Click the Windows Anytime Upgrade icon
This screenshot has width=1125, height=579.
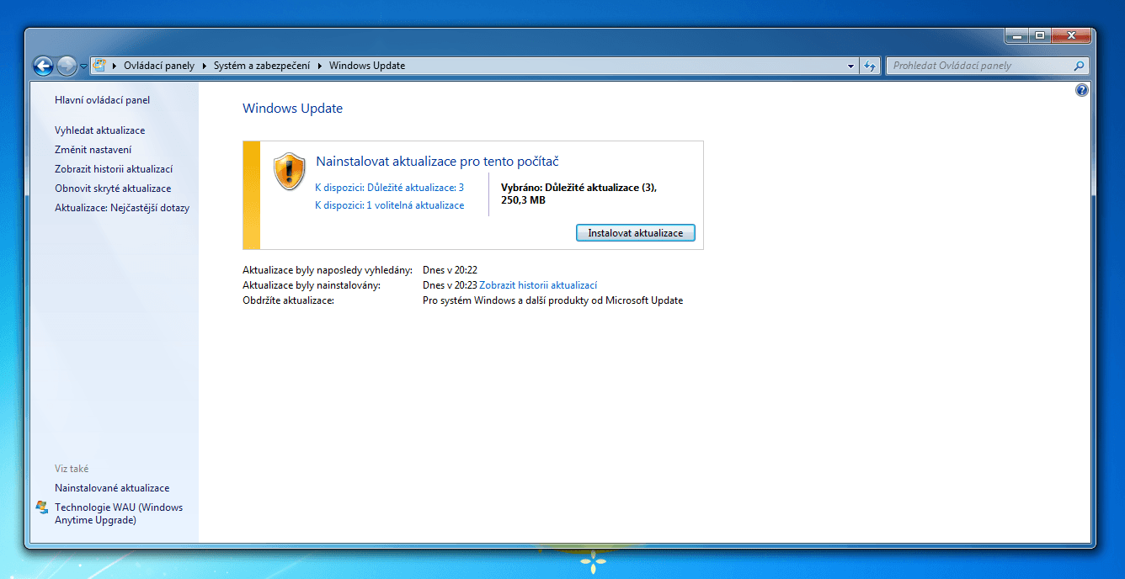[x=40, y=507]
